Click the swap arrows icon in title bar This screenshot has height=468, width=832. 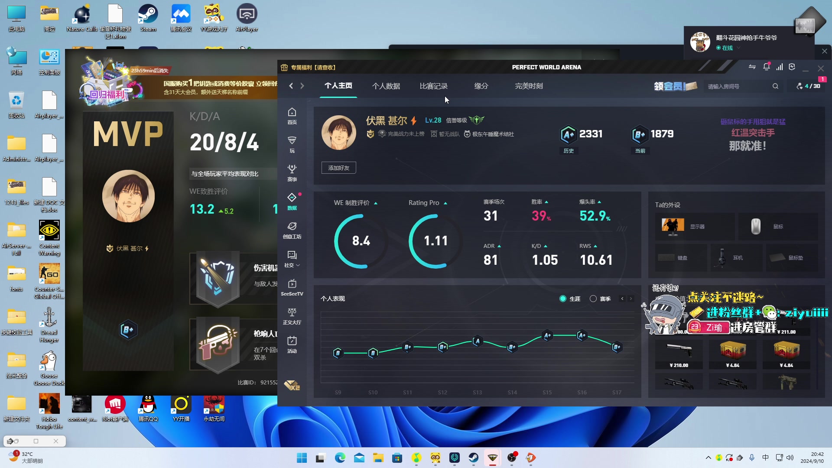[752, 67]
